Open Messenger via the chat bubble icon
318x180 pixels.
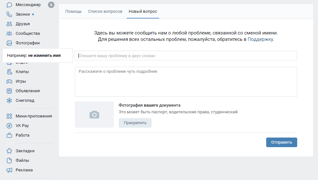[9, 5]
